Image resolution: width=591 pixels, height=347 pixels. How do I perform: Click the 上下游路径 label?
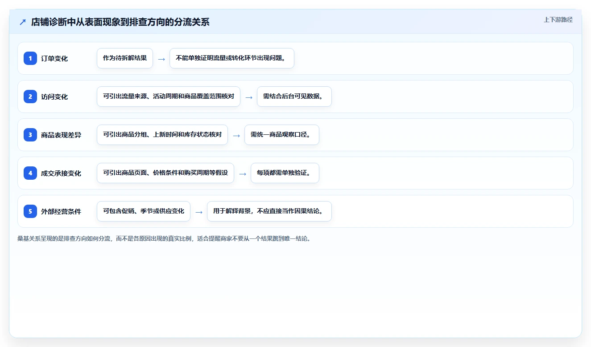558,20
